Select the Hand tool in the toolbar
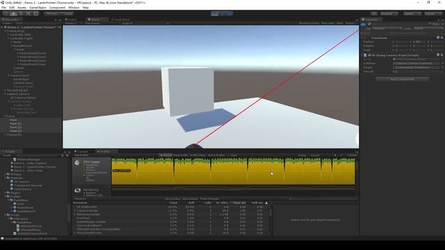Image resolution: width=445 pixels, height=250 pixels. click(6, 14)
